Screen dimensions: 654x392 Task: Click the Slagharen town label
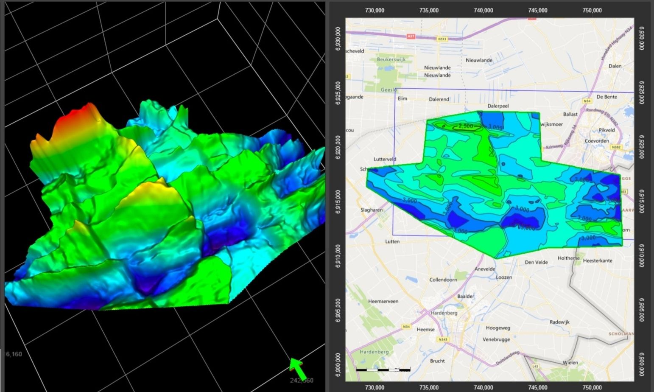point(372,210)
